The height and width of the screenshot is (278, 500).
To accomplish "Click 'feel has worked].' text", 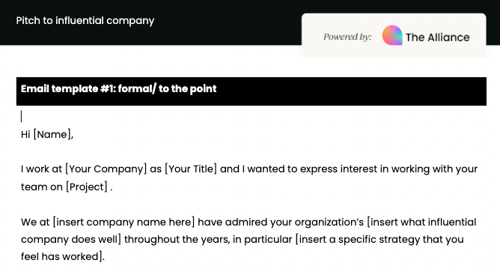I will point(63,256).
